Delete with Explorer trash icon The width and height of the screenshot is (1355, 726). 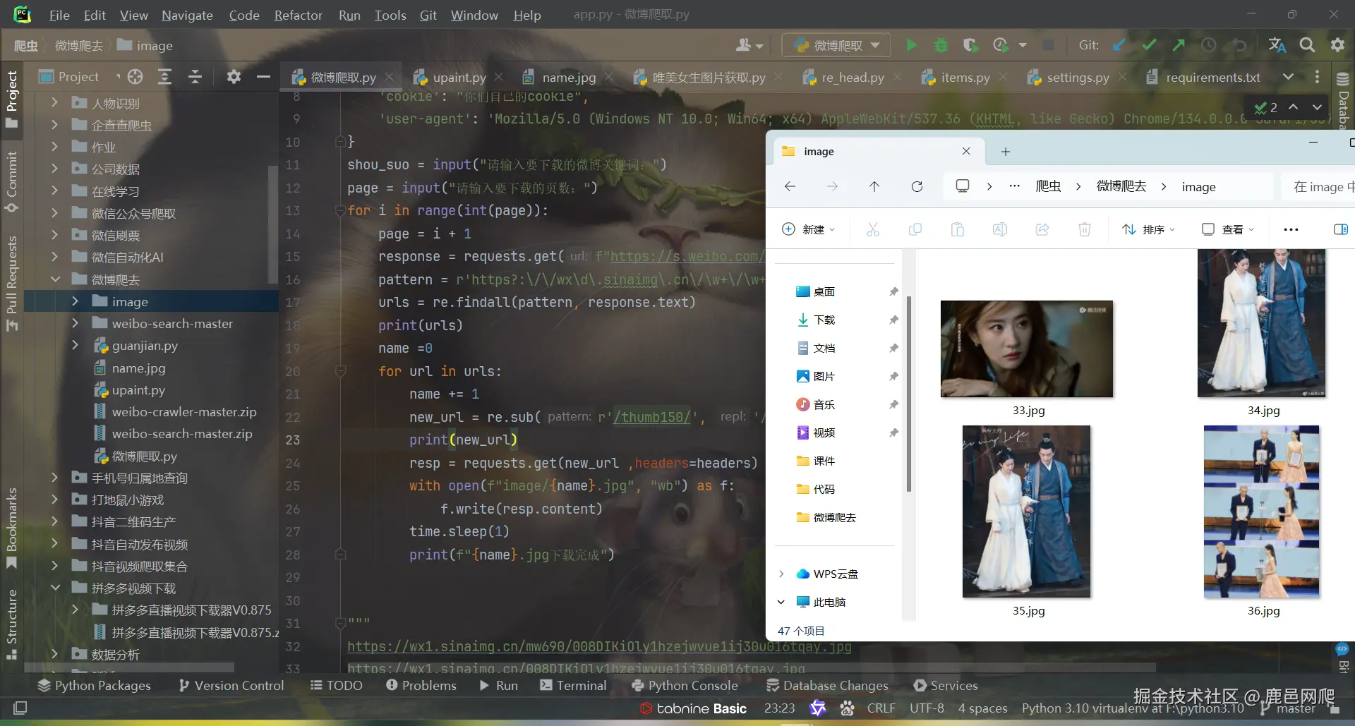pyautogui.click(x=1085, y=229)
